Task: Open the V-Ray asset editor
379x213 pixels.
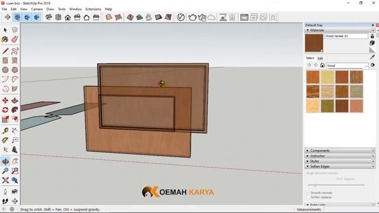Action: coord(181,17)
